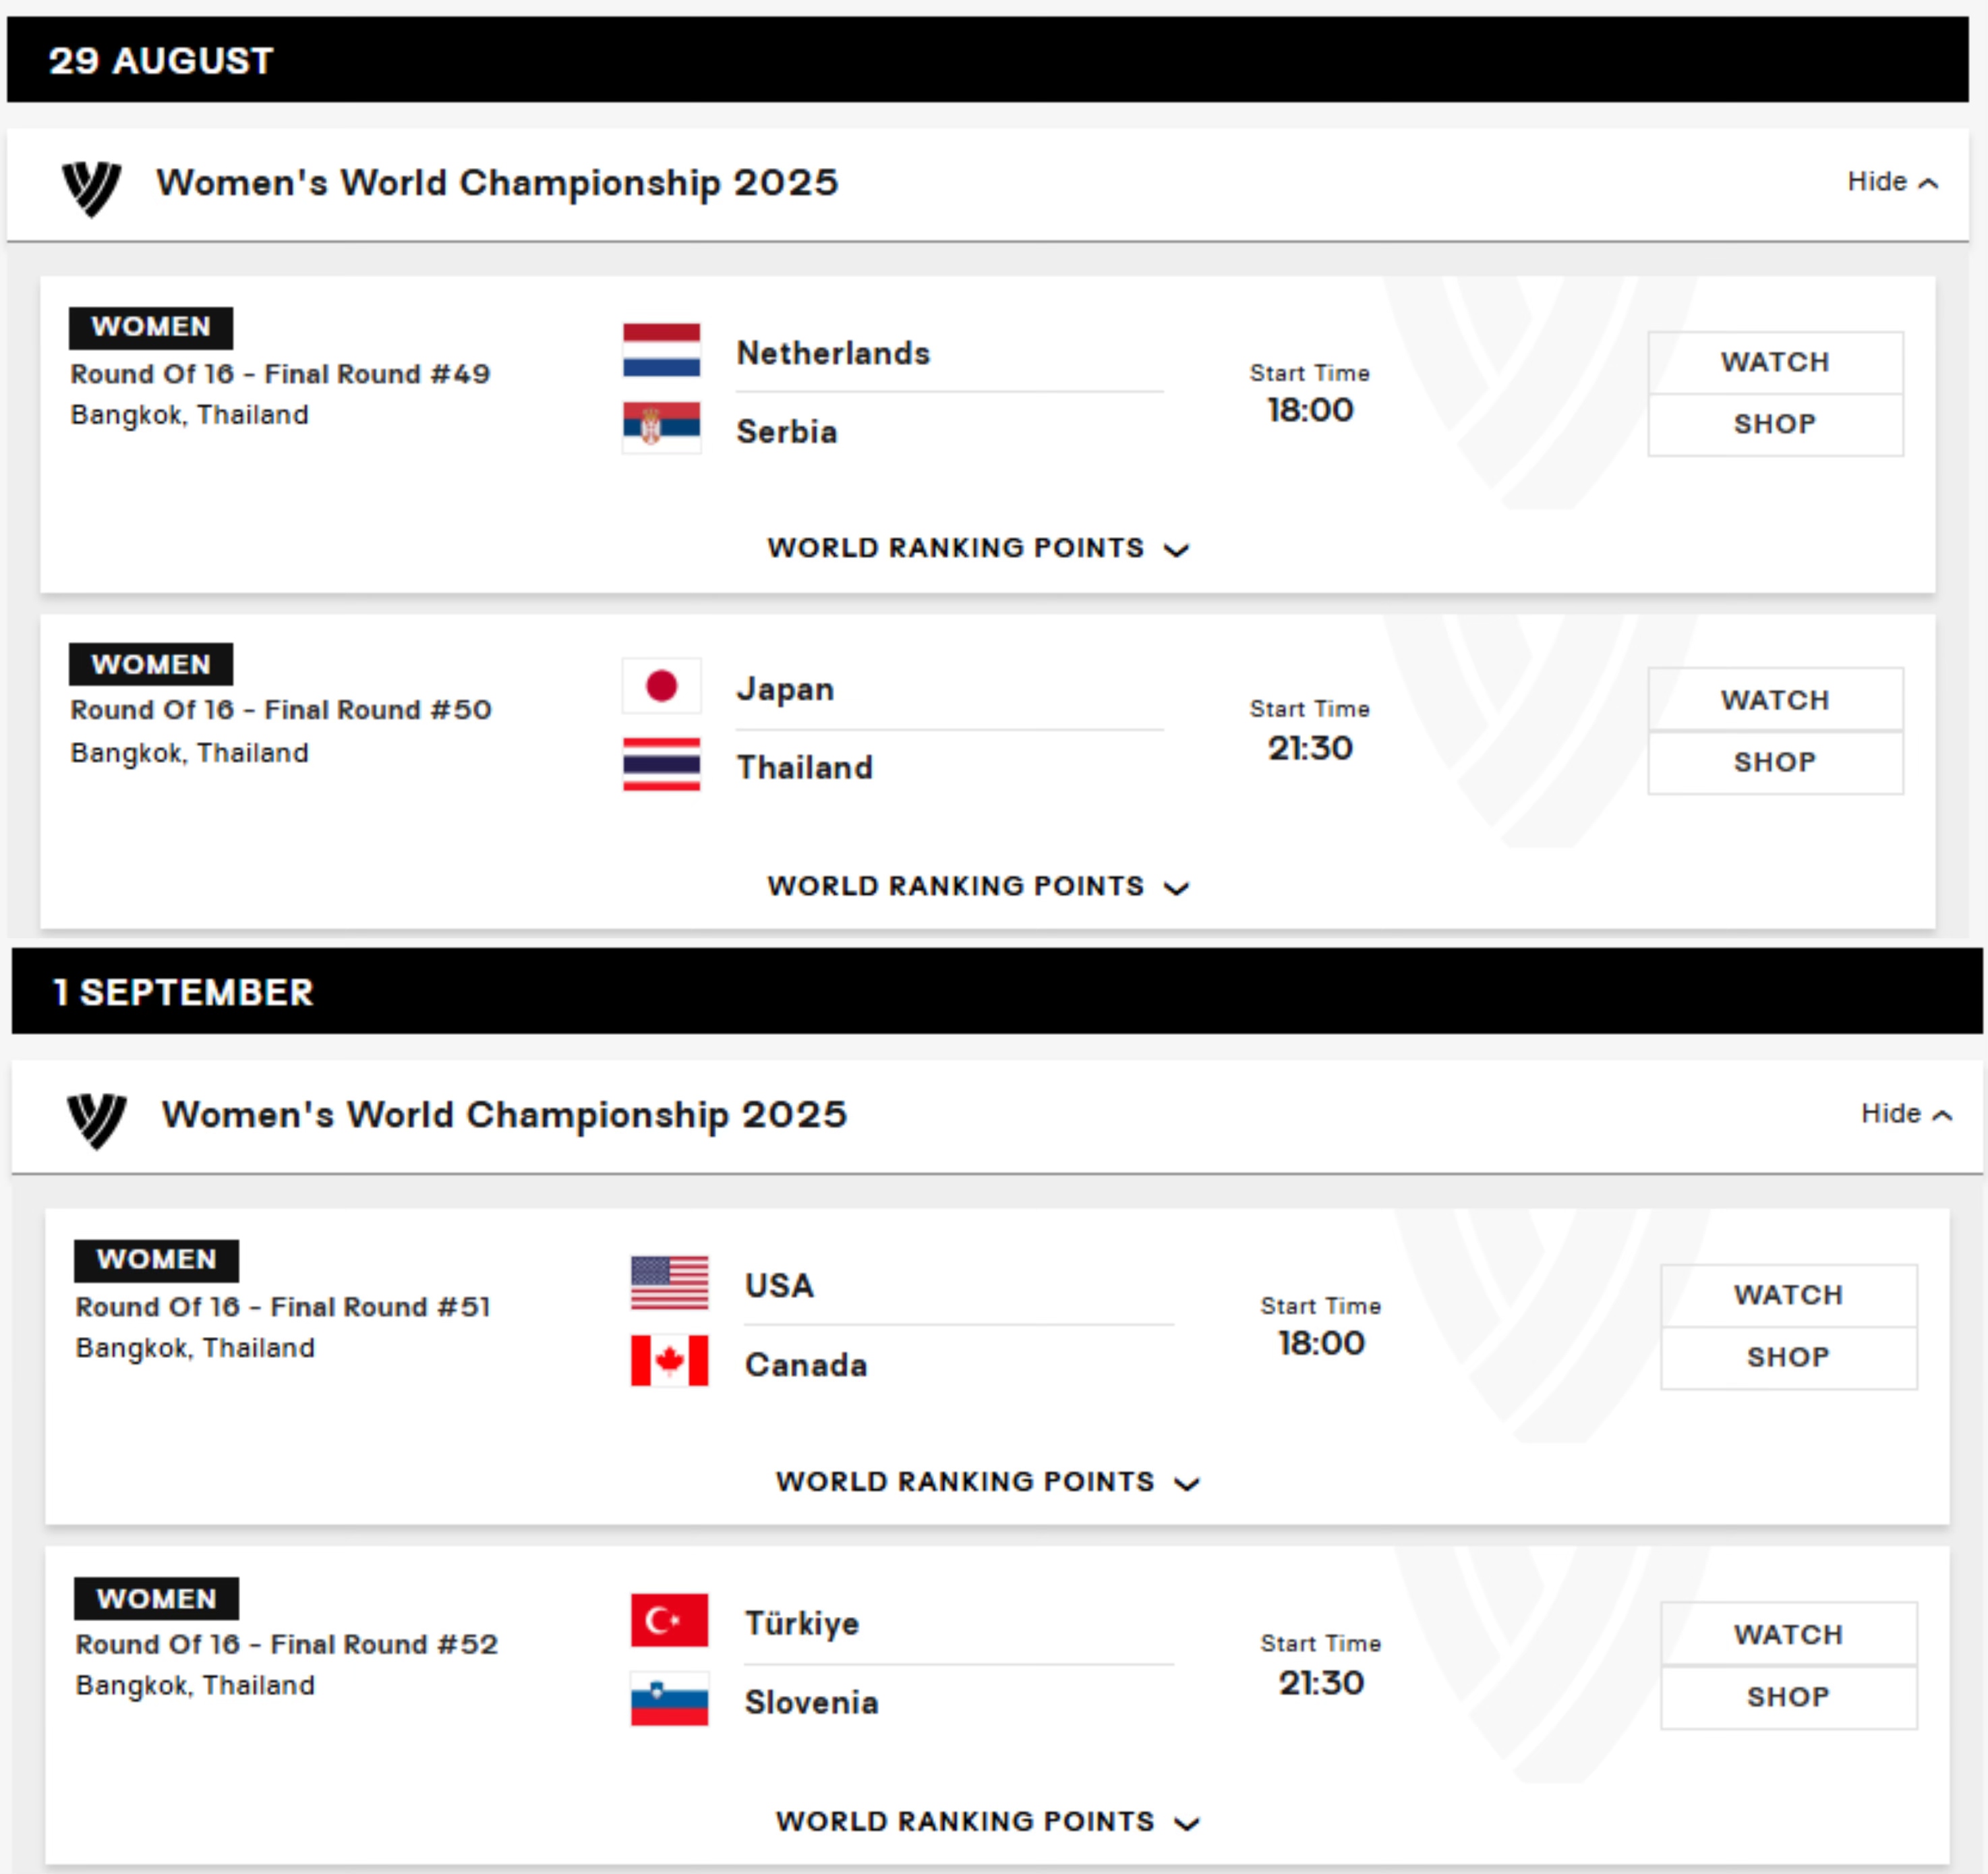Click the Canada flag icon
Screen dimensions: 1988x1874
[x=669, y=1361]
